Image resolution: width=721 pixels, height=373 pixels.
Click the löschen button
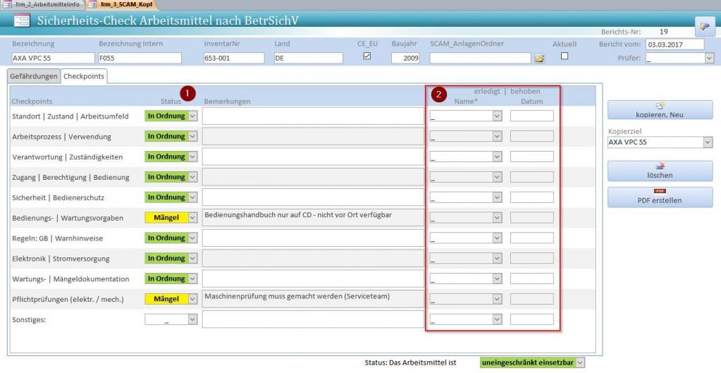pos(660,171)
